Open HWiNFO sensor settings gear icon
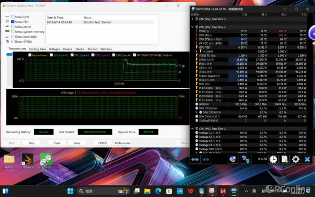Viewport: 315px width, 197px height. [x=296, y=160]
